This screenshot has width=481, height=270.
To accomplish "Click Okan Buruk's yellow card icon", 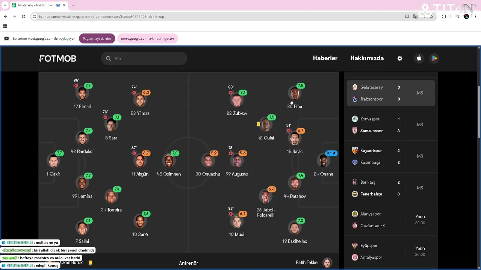I will coord(90,263).
